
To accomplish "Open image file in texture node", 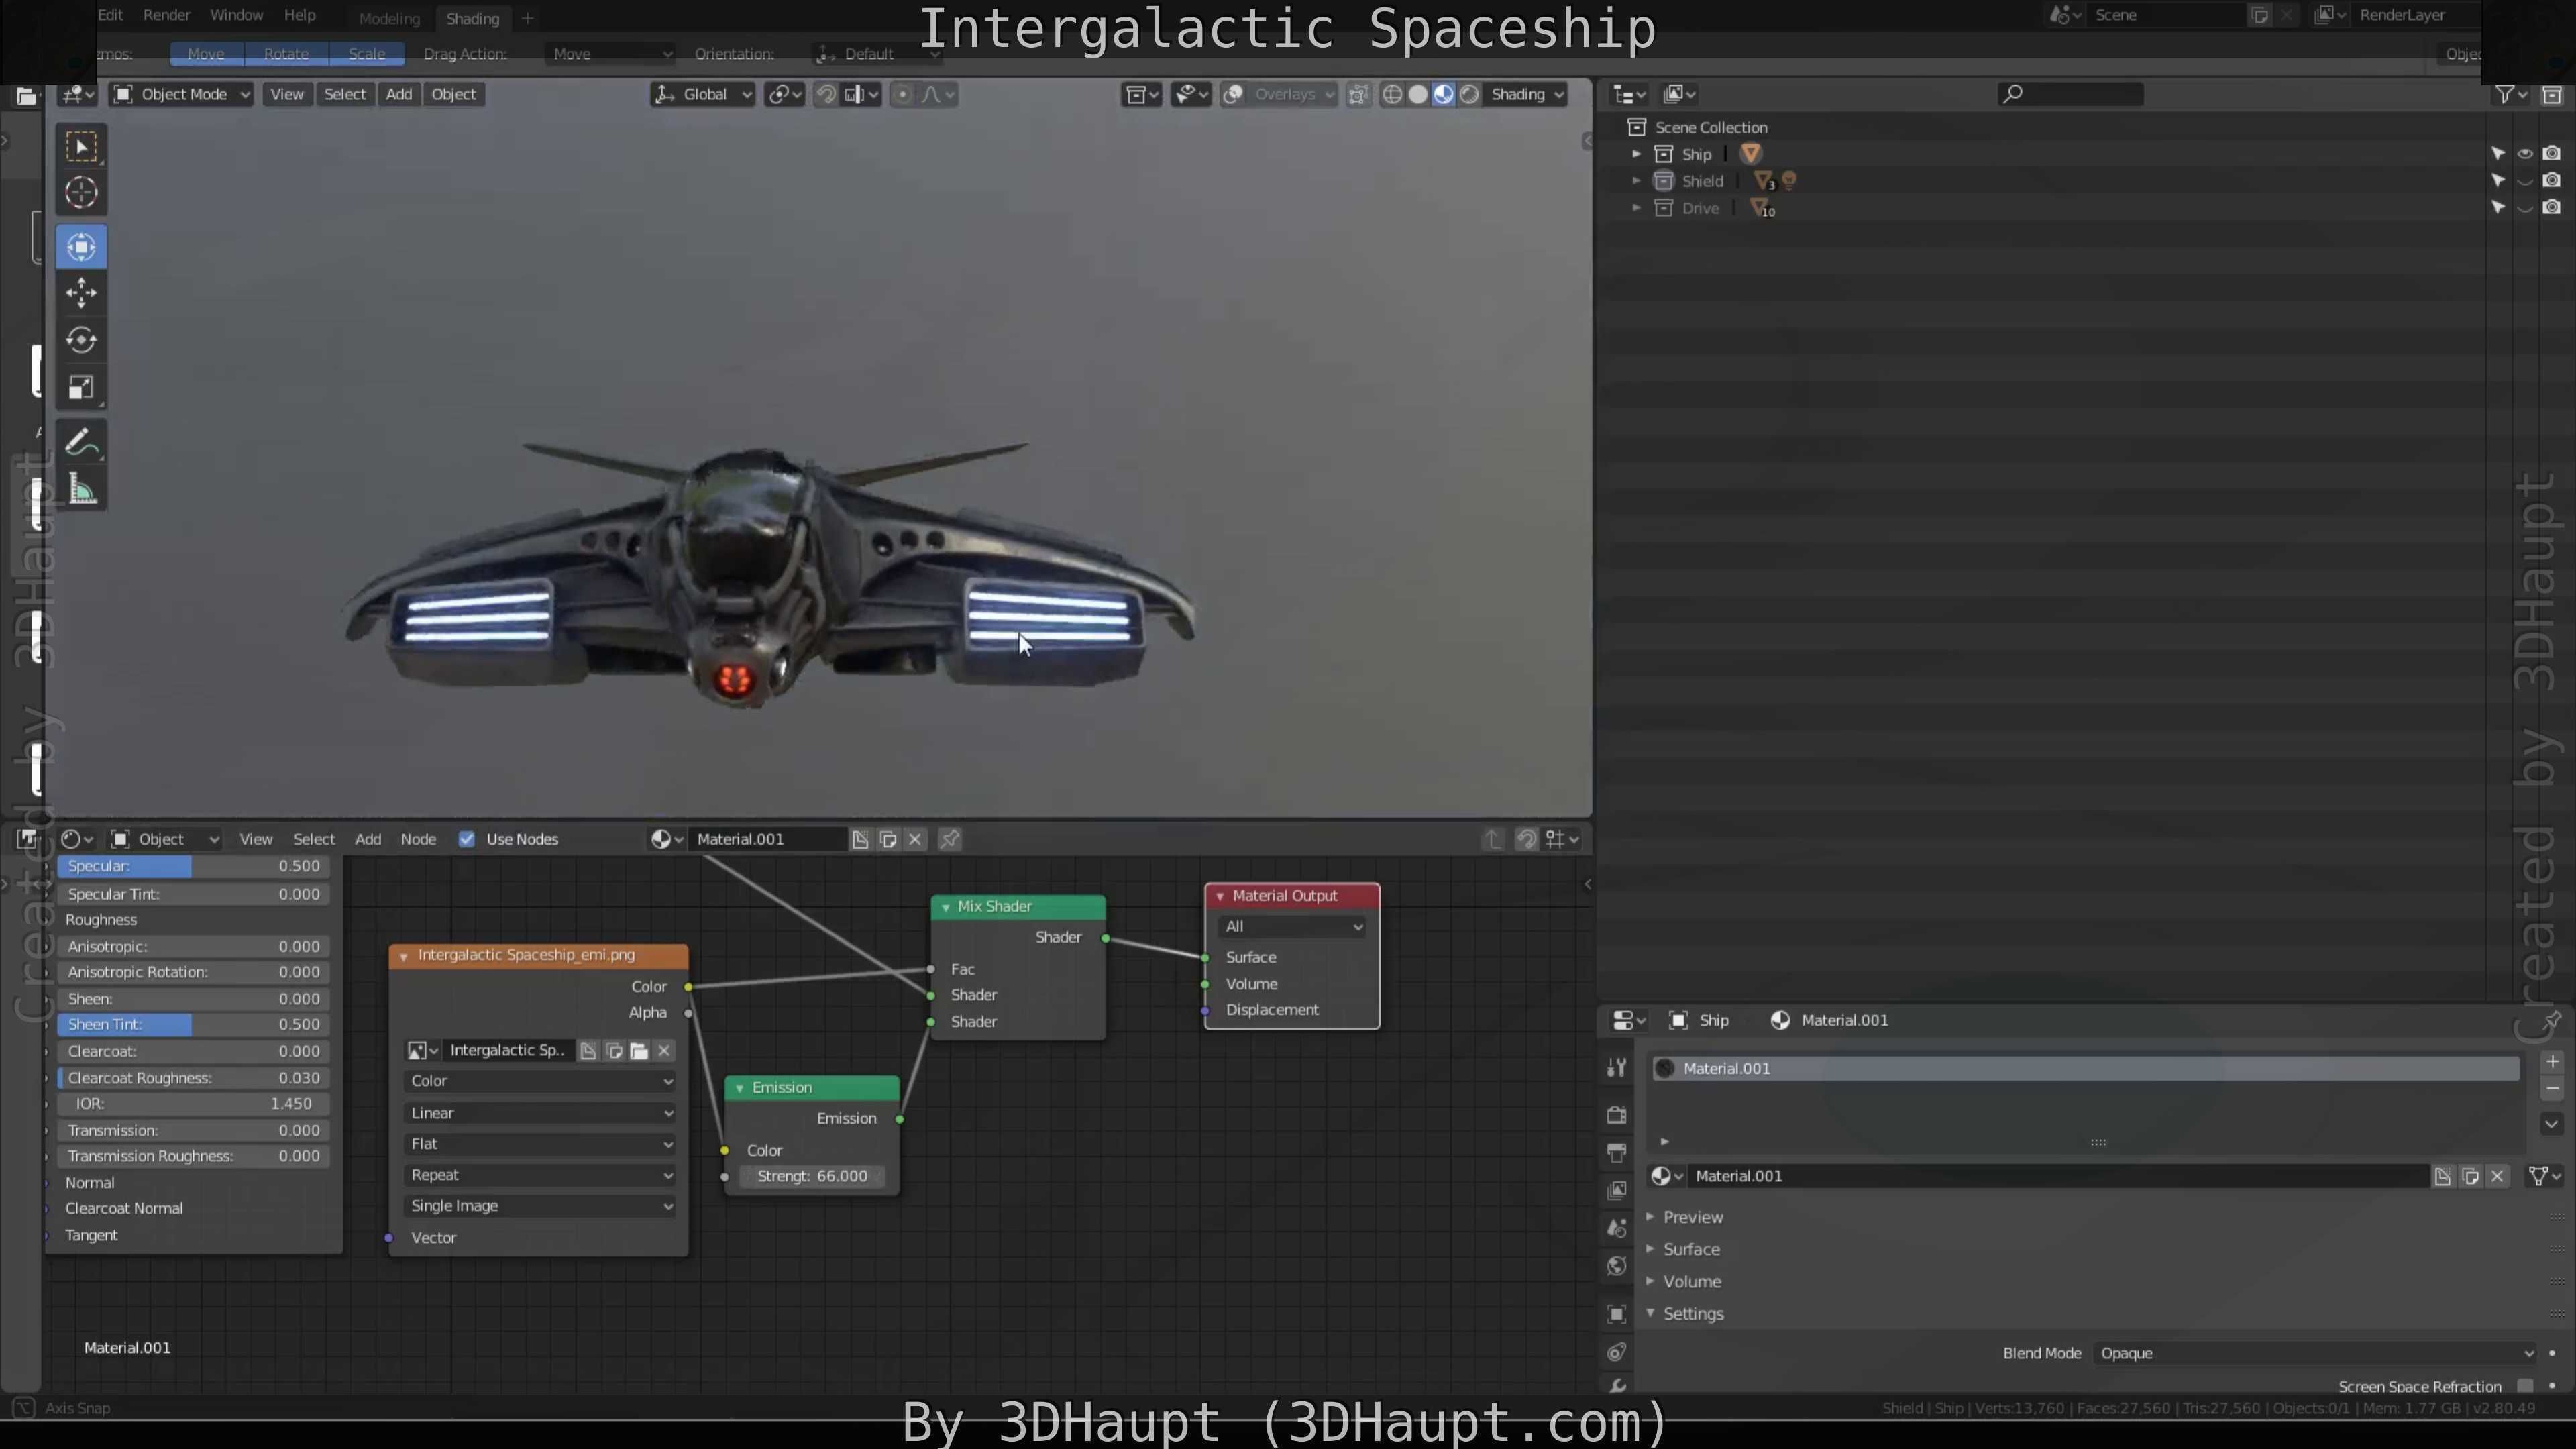I will point(639,1050).
